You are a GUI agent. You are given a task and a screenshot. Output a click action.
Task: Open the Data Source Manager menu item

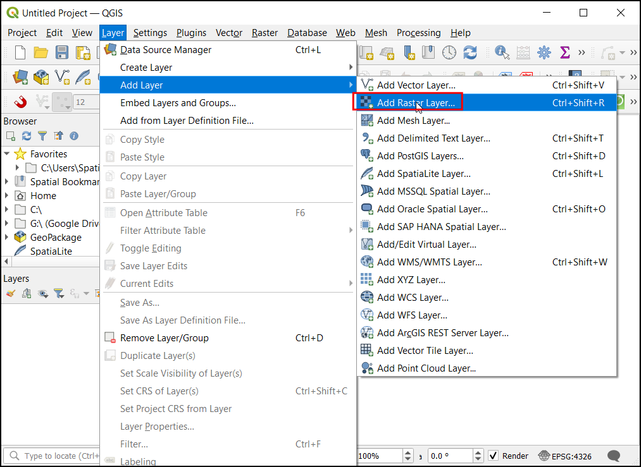166,50
